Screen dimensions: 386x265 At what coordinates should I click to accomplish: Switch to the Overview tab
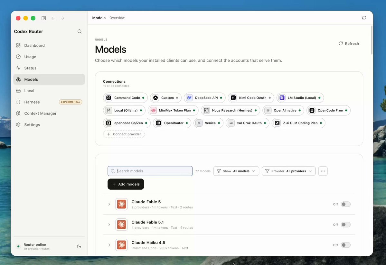coord(117,18)
